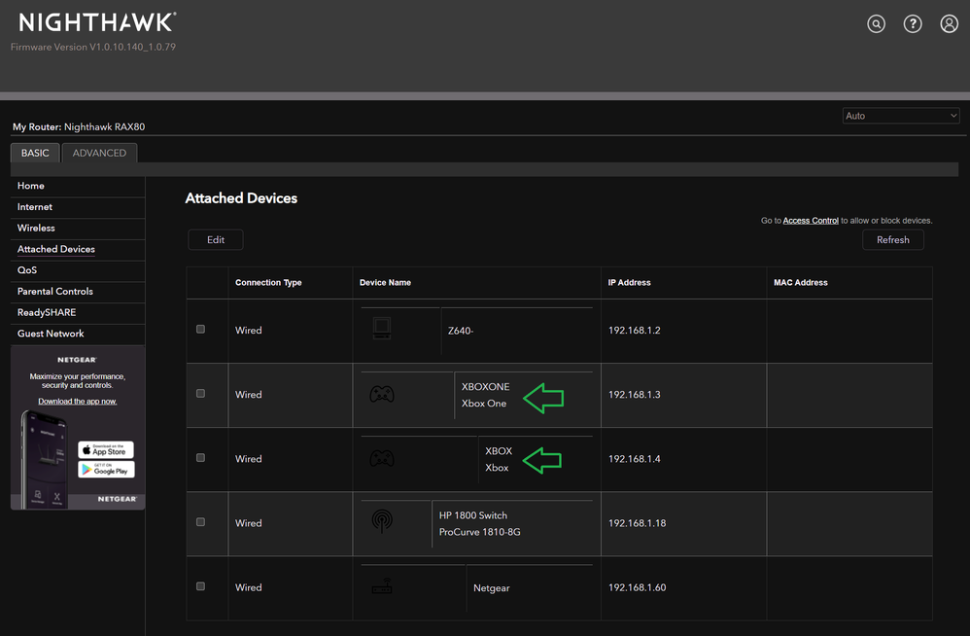Click the Xbox One model label
This screenshot has height=636, width=970.
484,404
